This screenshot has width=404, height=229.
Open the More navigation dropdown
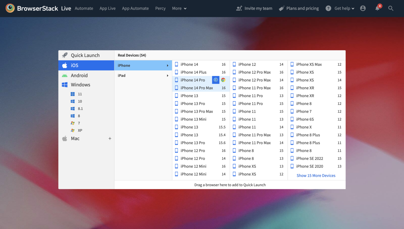coord(179,8)
